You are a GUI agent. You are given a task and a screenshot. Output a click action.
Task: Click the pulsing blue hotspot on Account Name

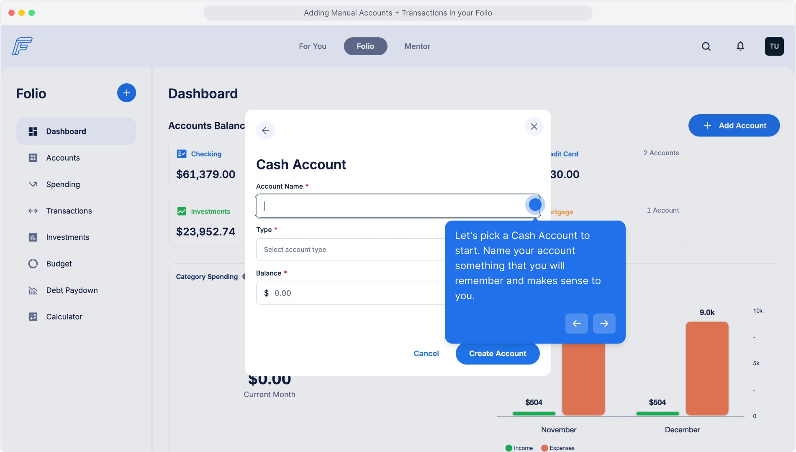pos(534,205)
